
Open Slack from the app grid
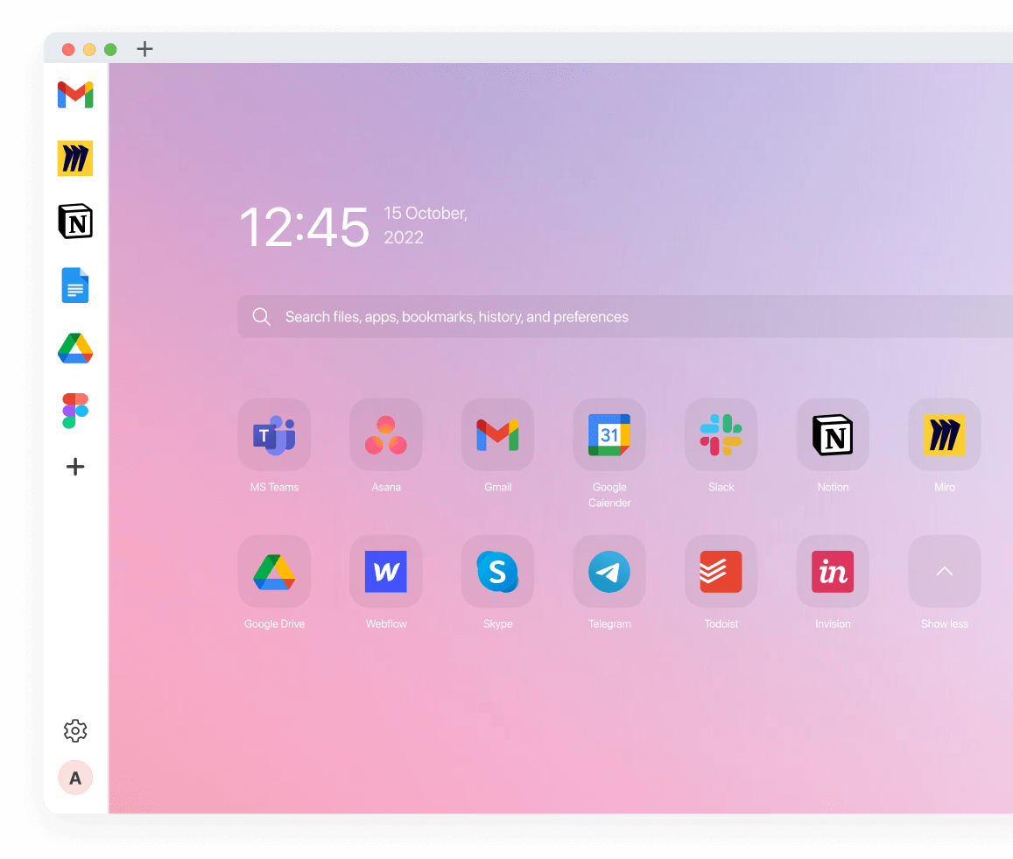coord(721,435)
